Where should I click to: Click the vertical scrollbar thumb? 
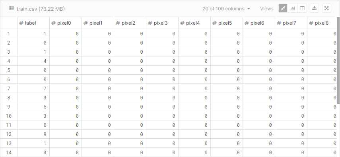pyautogui.click(x=338, y=60)
